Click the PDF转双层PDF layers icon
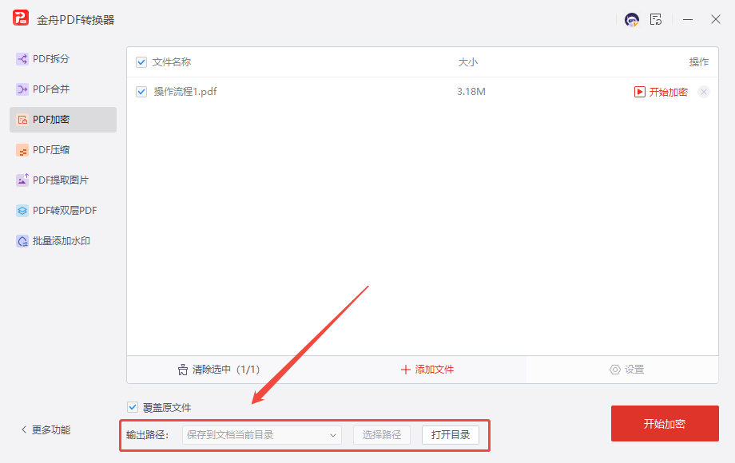The height and width of the screenshot is (463, 735). pyautogui.click(x=22, y=211)
